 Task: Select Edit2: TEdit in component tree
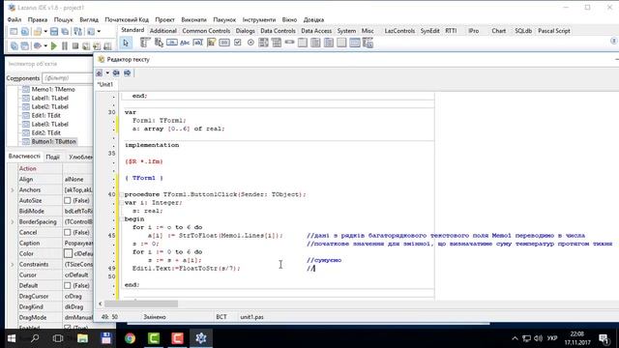[x=45, y=132]
